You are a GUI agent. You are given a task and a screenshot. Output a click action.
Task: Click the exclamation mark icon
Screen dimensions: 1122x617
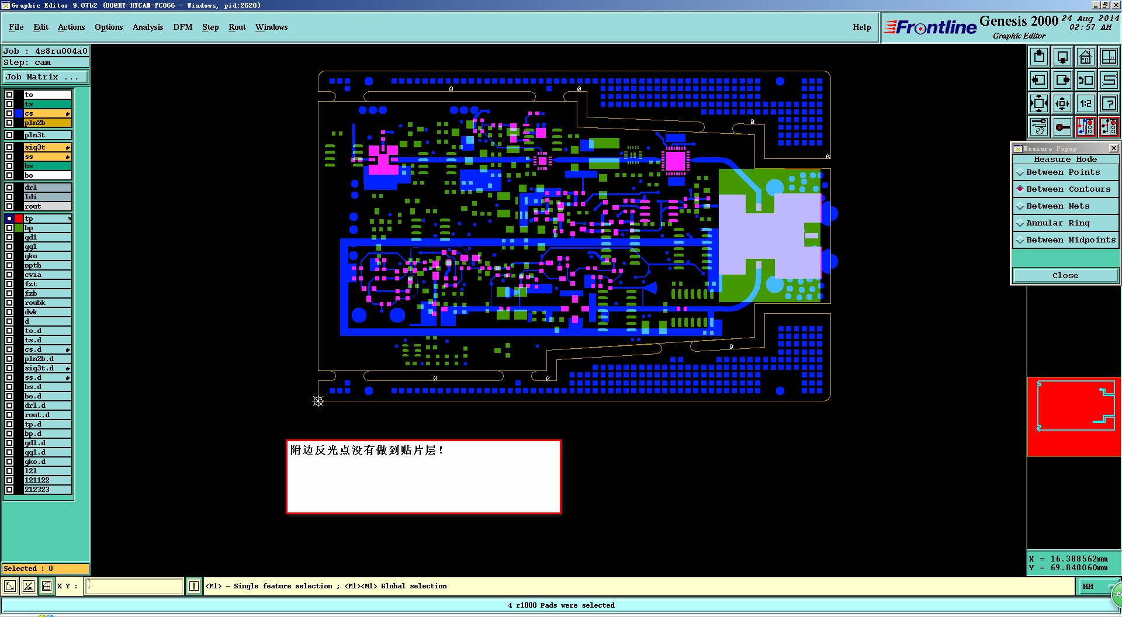point(194,586)
